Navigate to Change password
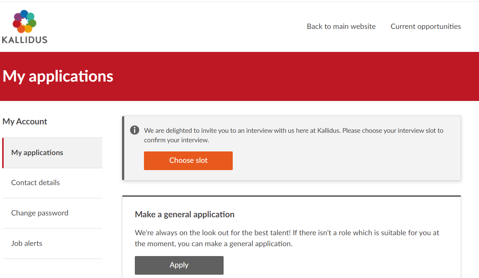The image size is (479, 278). pos(40,213)
